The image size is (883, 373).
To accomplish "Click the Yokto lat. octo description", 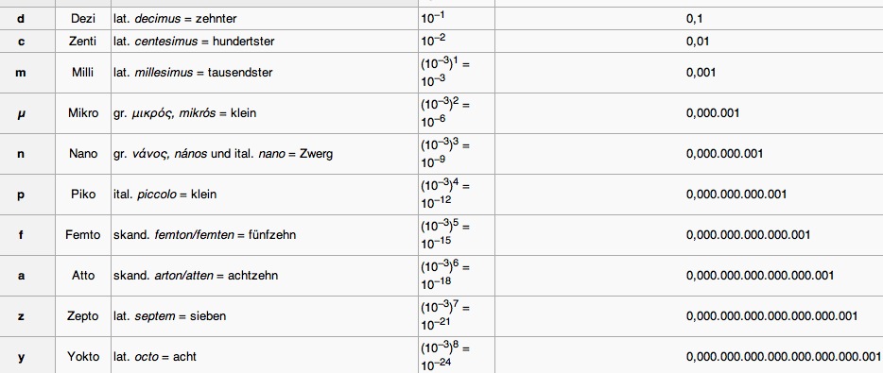I will 155,357.
